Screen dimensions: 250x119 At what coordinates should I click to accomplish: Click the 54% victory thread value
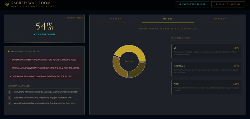point(44,26)
